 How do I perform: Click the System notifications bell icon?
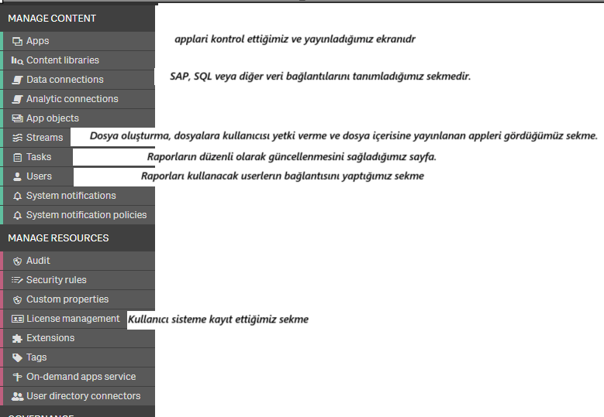pyautogui.click(x=17, y=196)
